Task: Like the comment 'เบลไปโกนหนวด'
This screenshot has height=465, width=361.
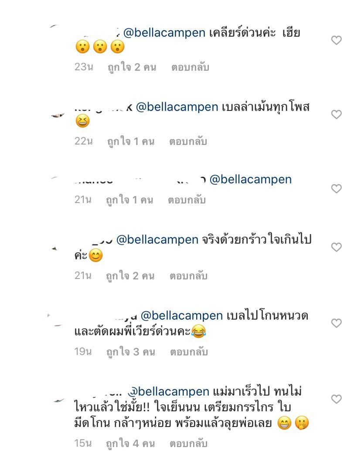Action: coord(336,323)
